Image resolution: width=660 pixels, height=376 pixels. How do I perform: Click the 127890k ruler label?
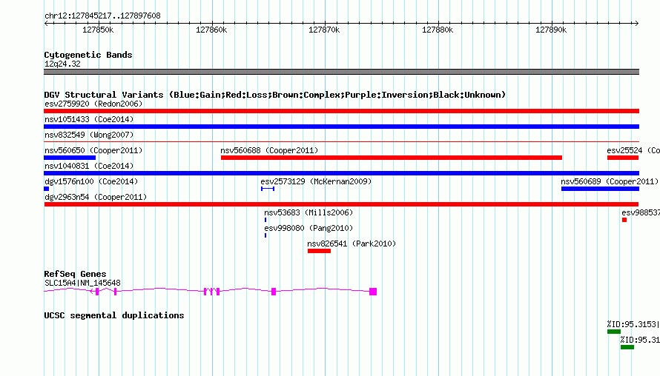(551, 30)
